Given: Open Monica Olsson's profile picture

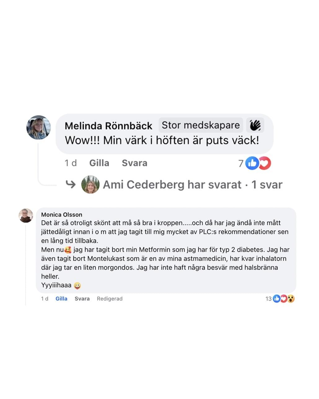Looking at the screenshot, I should click(x=26, y=216).
